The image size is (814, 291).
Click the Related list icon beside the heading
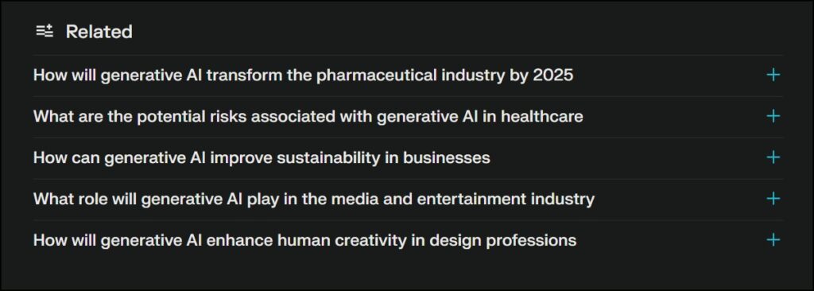click(x=45, y=32)
